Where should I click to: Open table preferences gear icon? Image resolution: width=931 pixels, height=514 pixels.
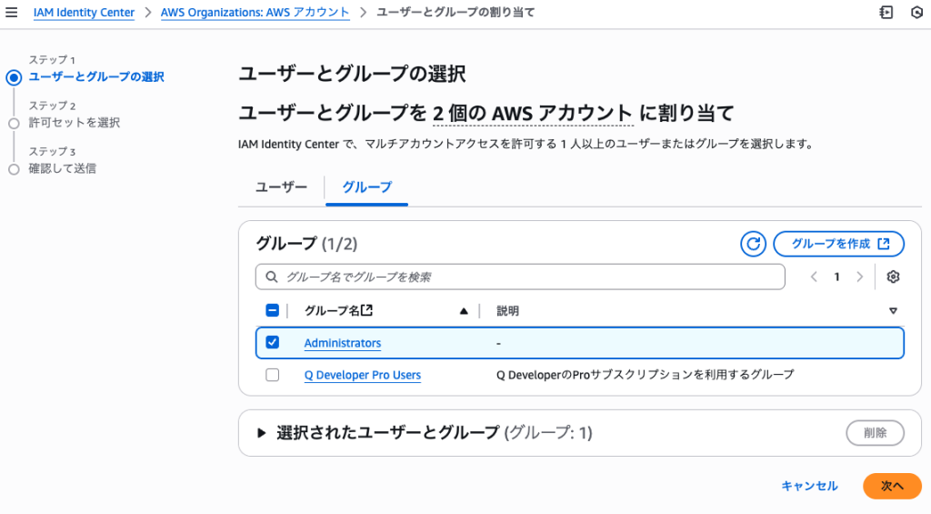893,277
